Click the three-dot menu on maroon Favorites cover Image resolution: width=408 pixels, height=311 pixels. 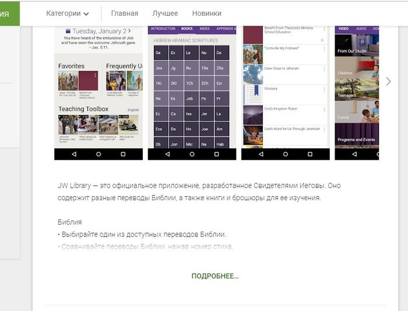95,75
